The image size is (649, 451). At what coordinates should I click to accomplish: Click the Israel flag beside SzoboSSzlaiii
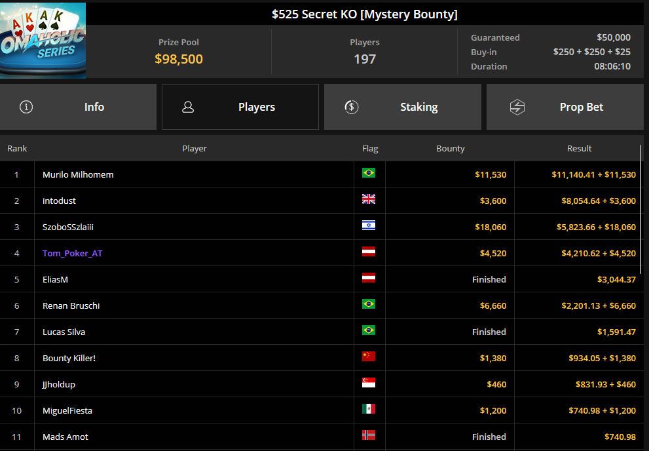pyautogui.click(x=368, y=226)
